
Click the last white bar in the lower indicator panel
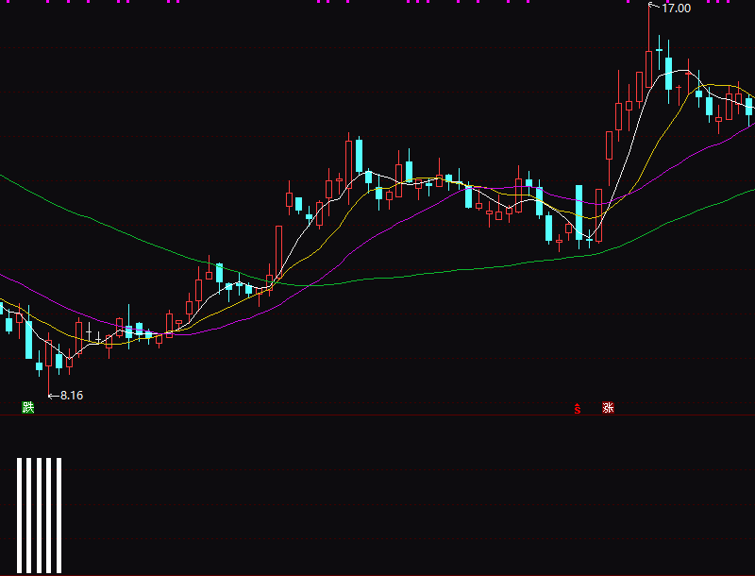(59, 516)
